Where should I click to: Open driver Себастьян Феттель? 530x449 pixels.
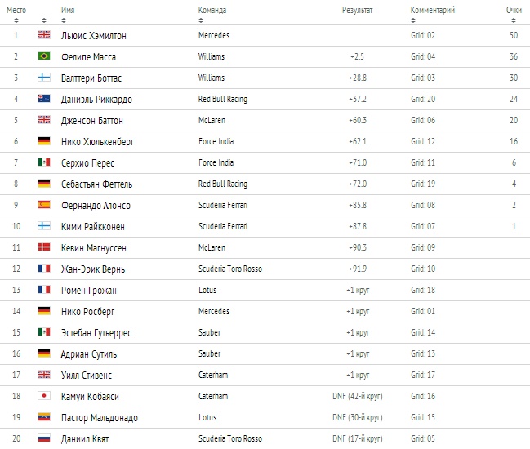[x=96, y=184]
